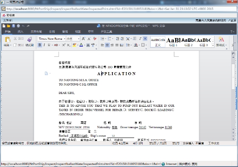
Task: Decrease font size with the A- icon
Action: pyautogui.click(x=89, y=39)
